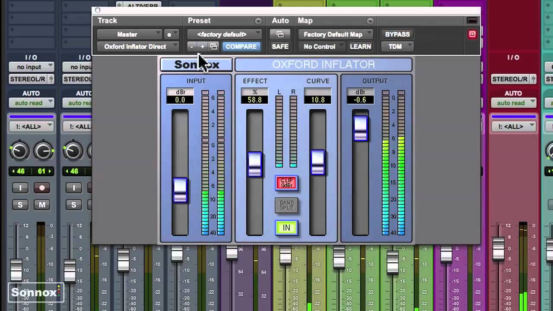Open the Oxford Inflator Direct plug-in selector

click(138, 47)
